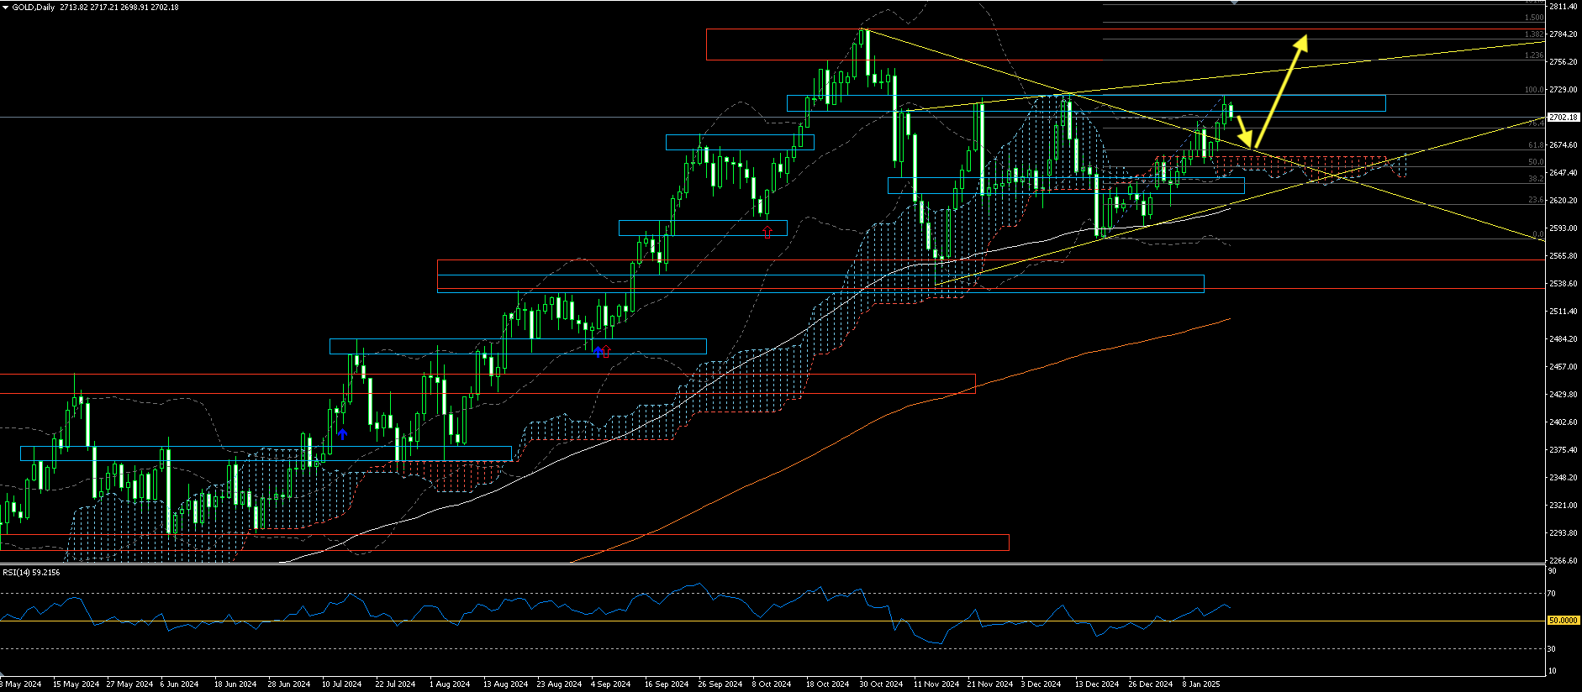Click the 10 Jul 2024 date label
Image resolution: width=1582 pixels, height=692 pixels.
click(x=341, y=684)
